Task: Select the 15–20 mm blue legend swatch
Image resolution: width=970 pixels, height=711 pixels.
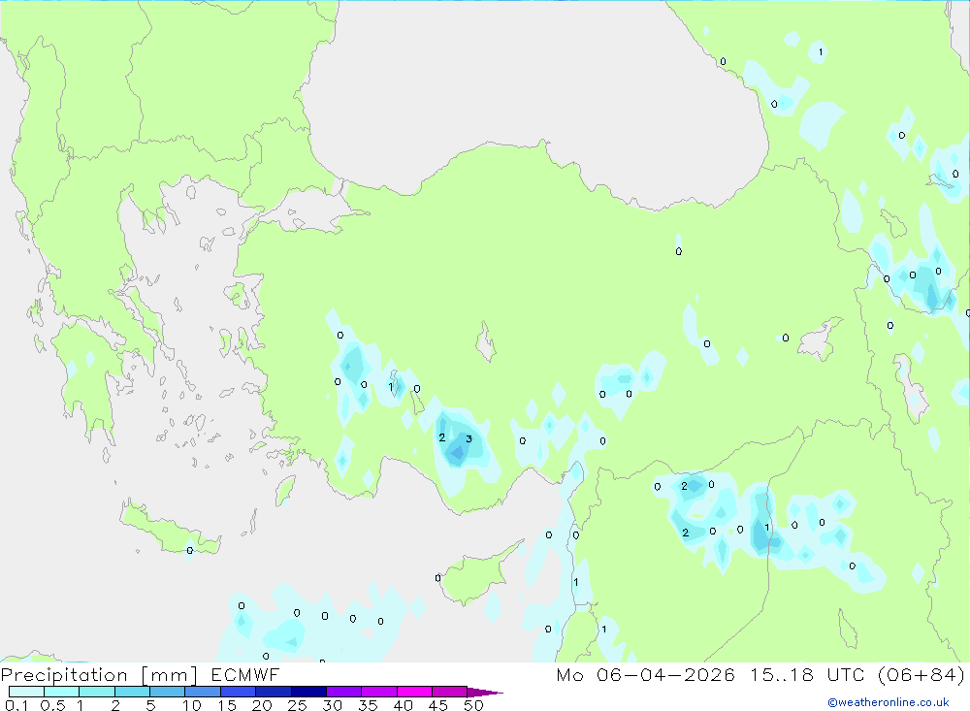Action: [239, 692]
